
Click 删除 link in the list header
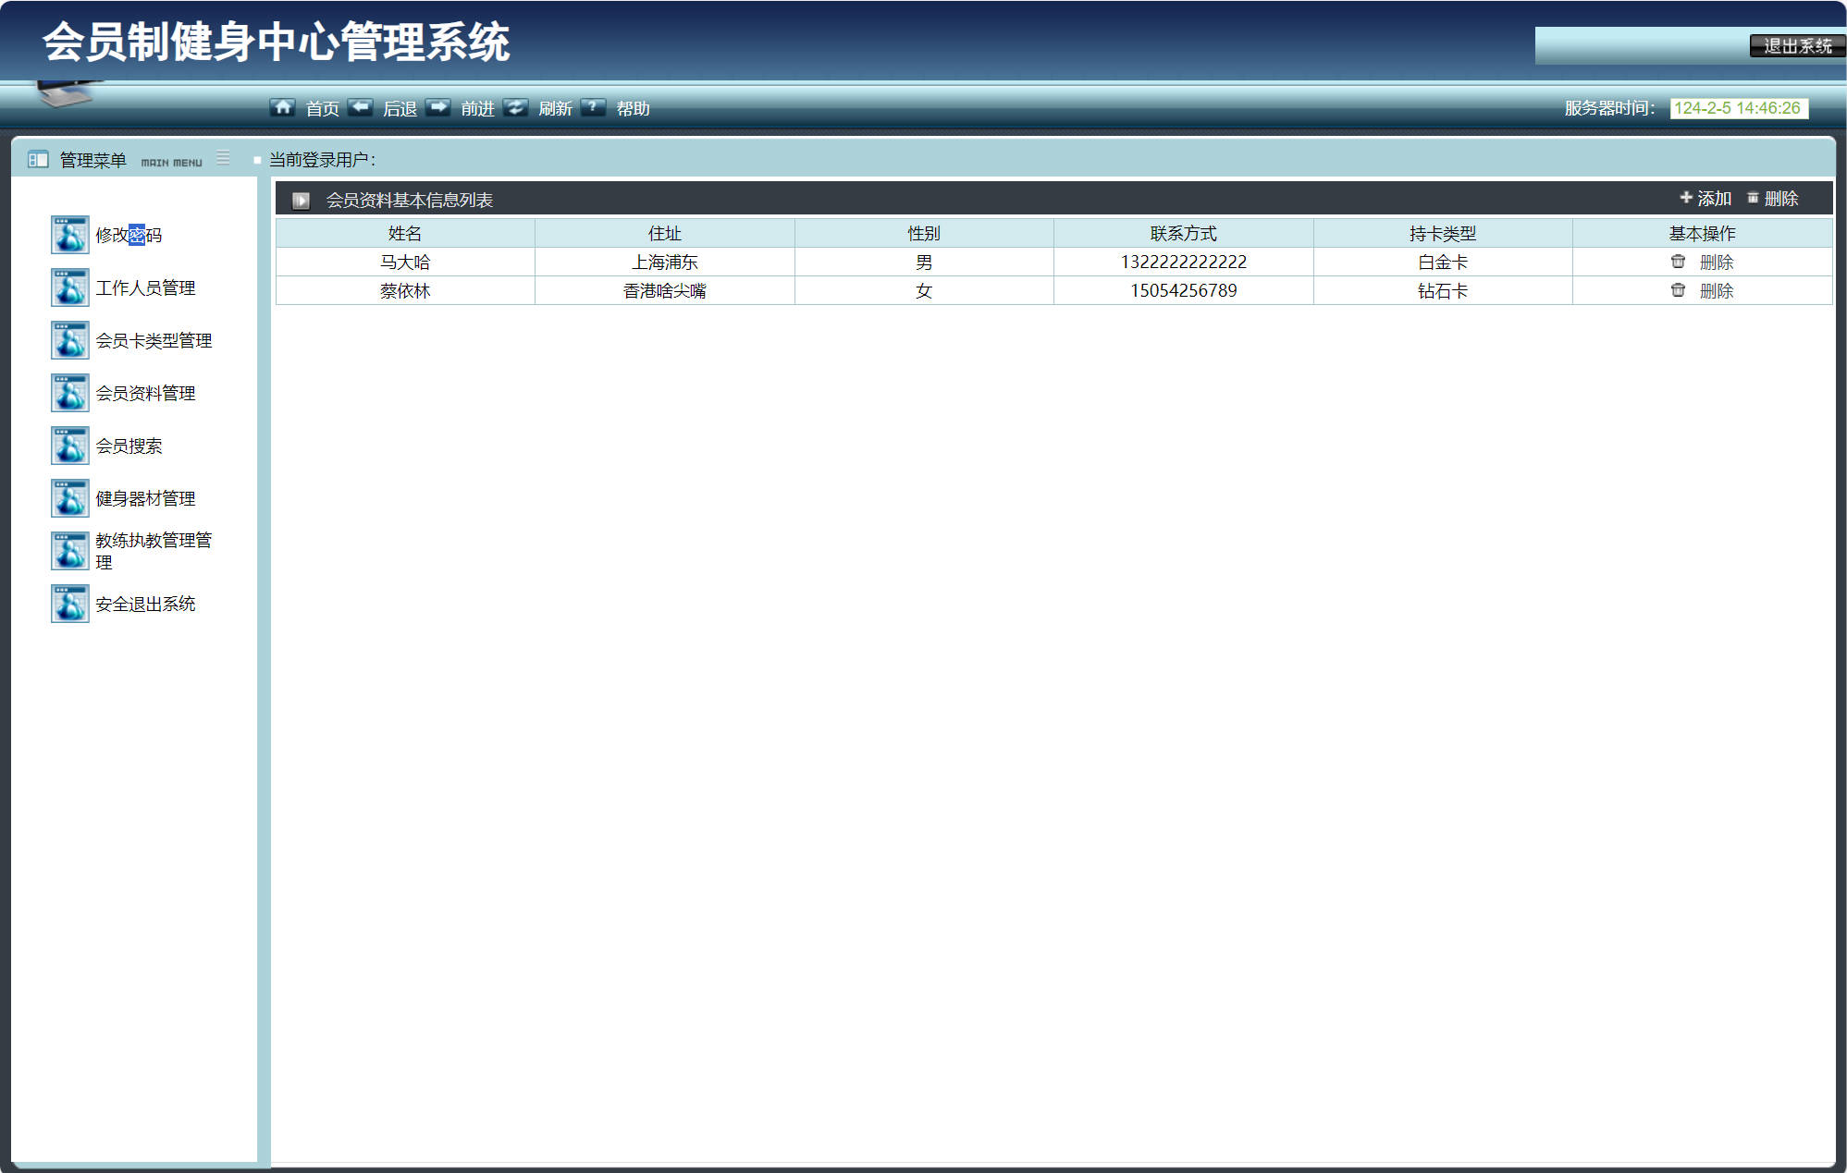click(1773, 198)
